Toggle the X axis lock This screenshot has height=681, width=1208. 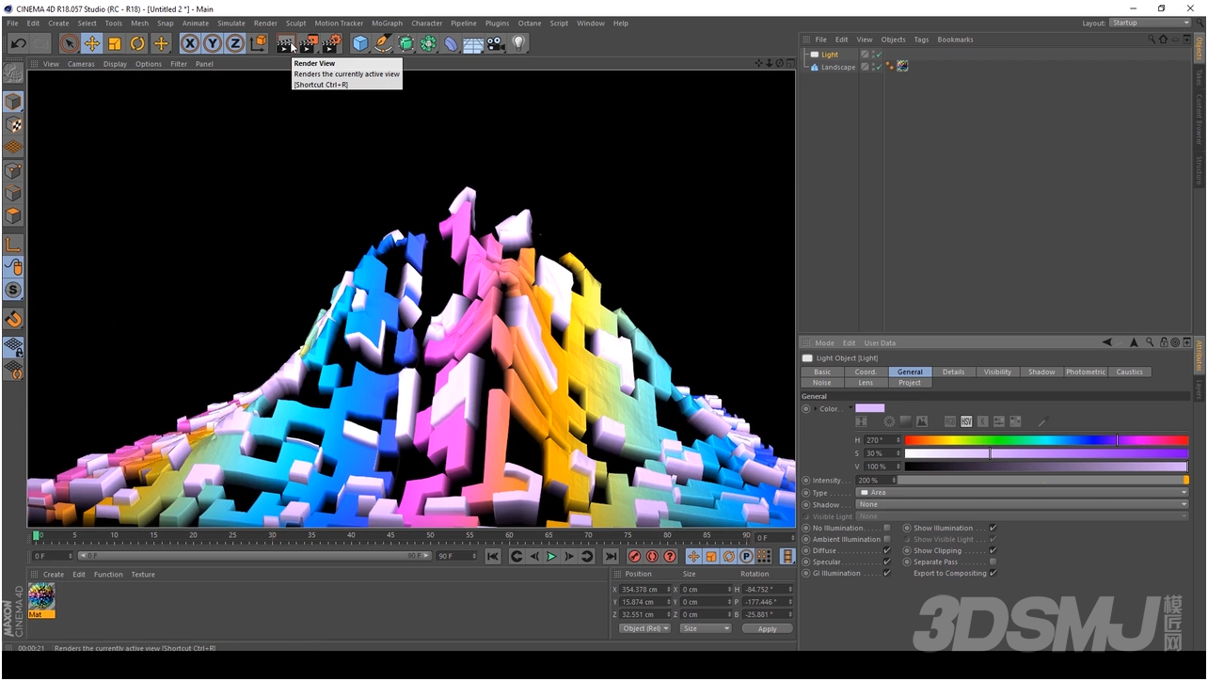[190, 43]
